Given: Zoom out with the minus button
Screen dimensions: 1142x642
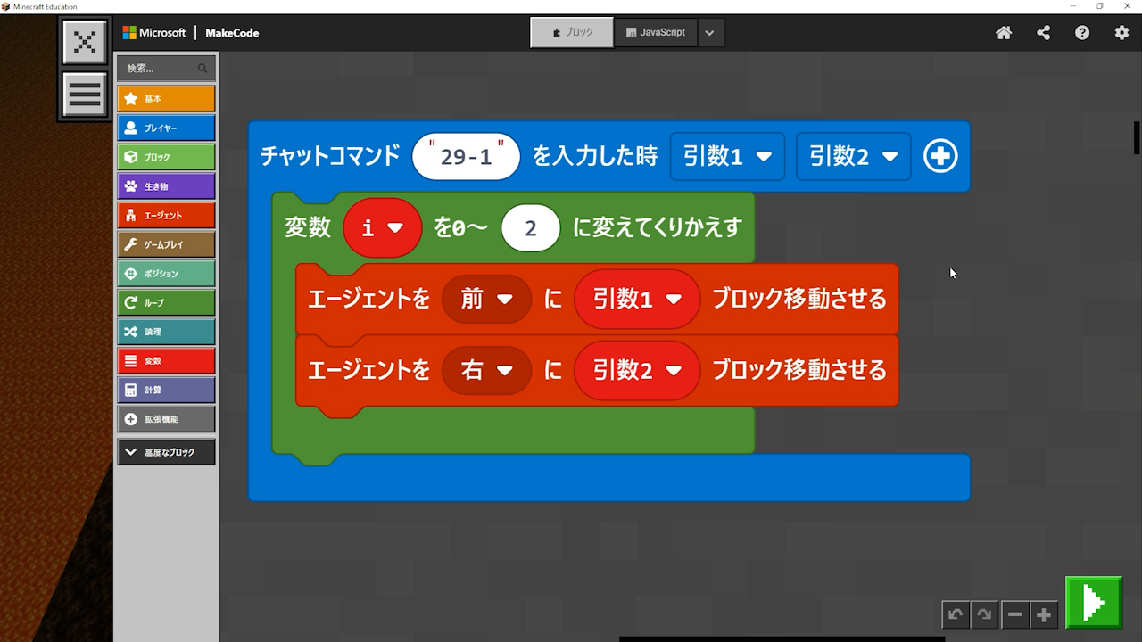Looking at the screenshot, I should pos(1014,614).
